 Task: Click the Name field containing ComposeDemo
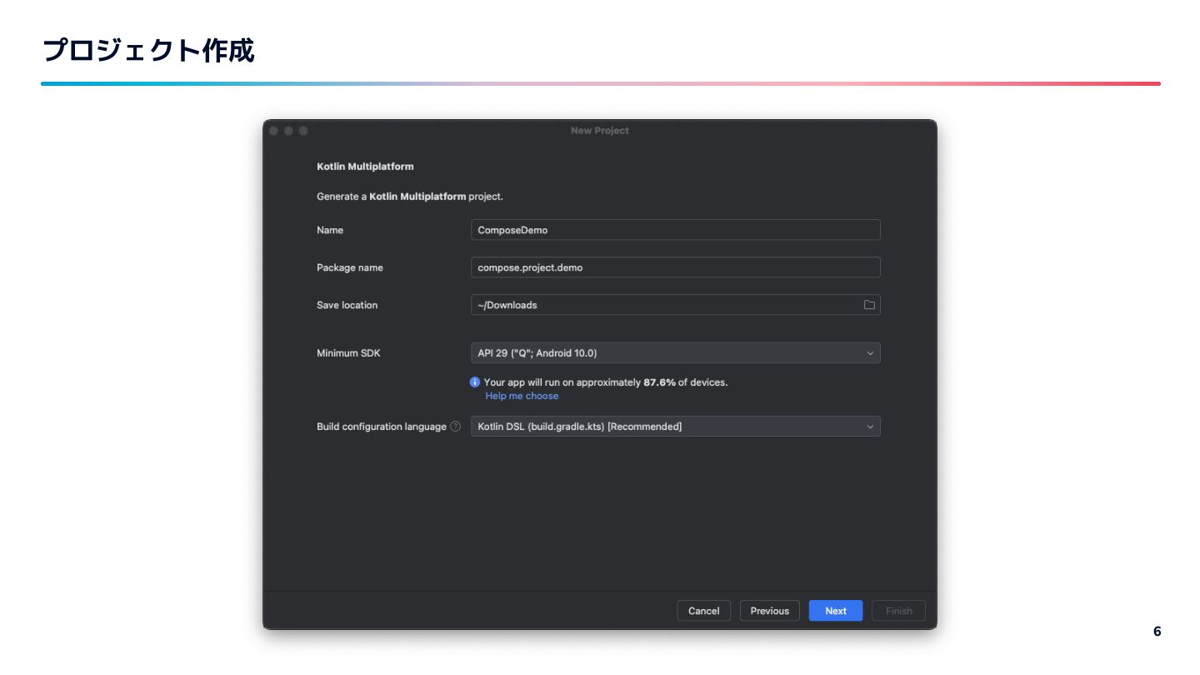(675, 230)
